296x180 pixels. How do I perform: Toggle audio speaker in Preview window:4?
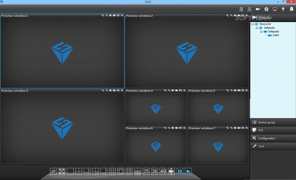point(173,90)
